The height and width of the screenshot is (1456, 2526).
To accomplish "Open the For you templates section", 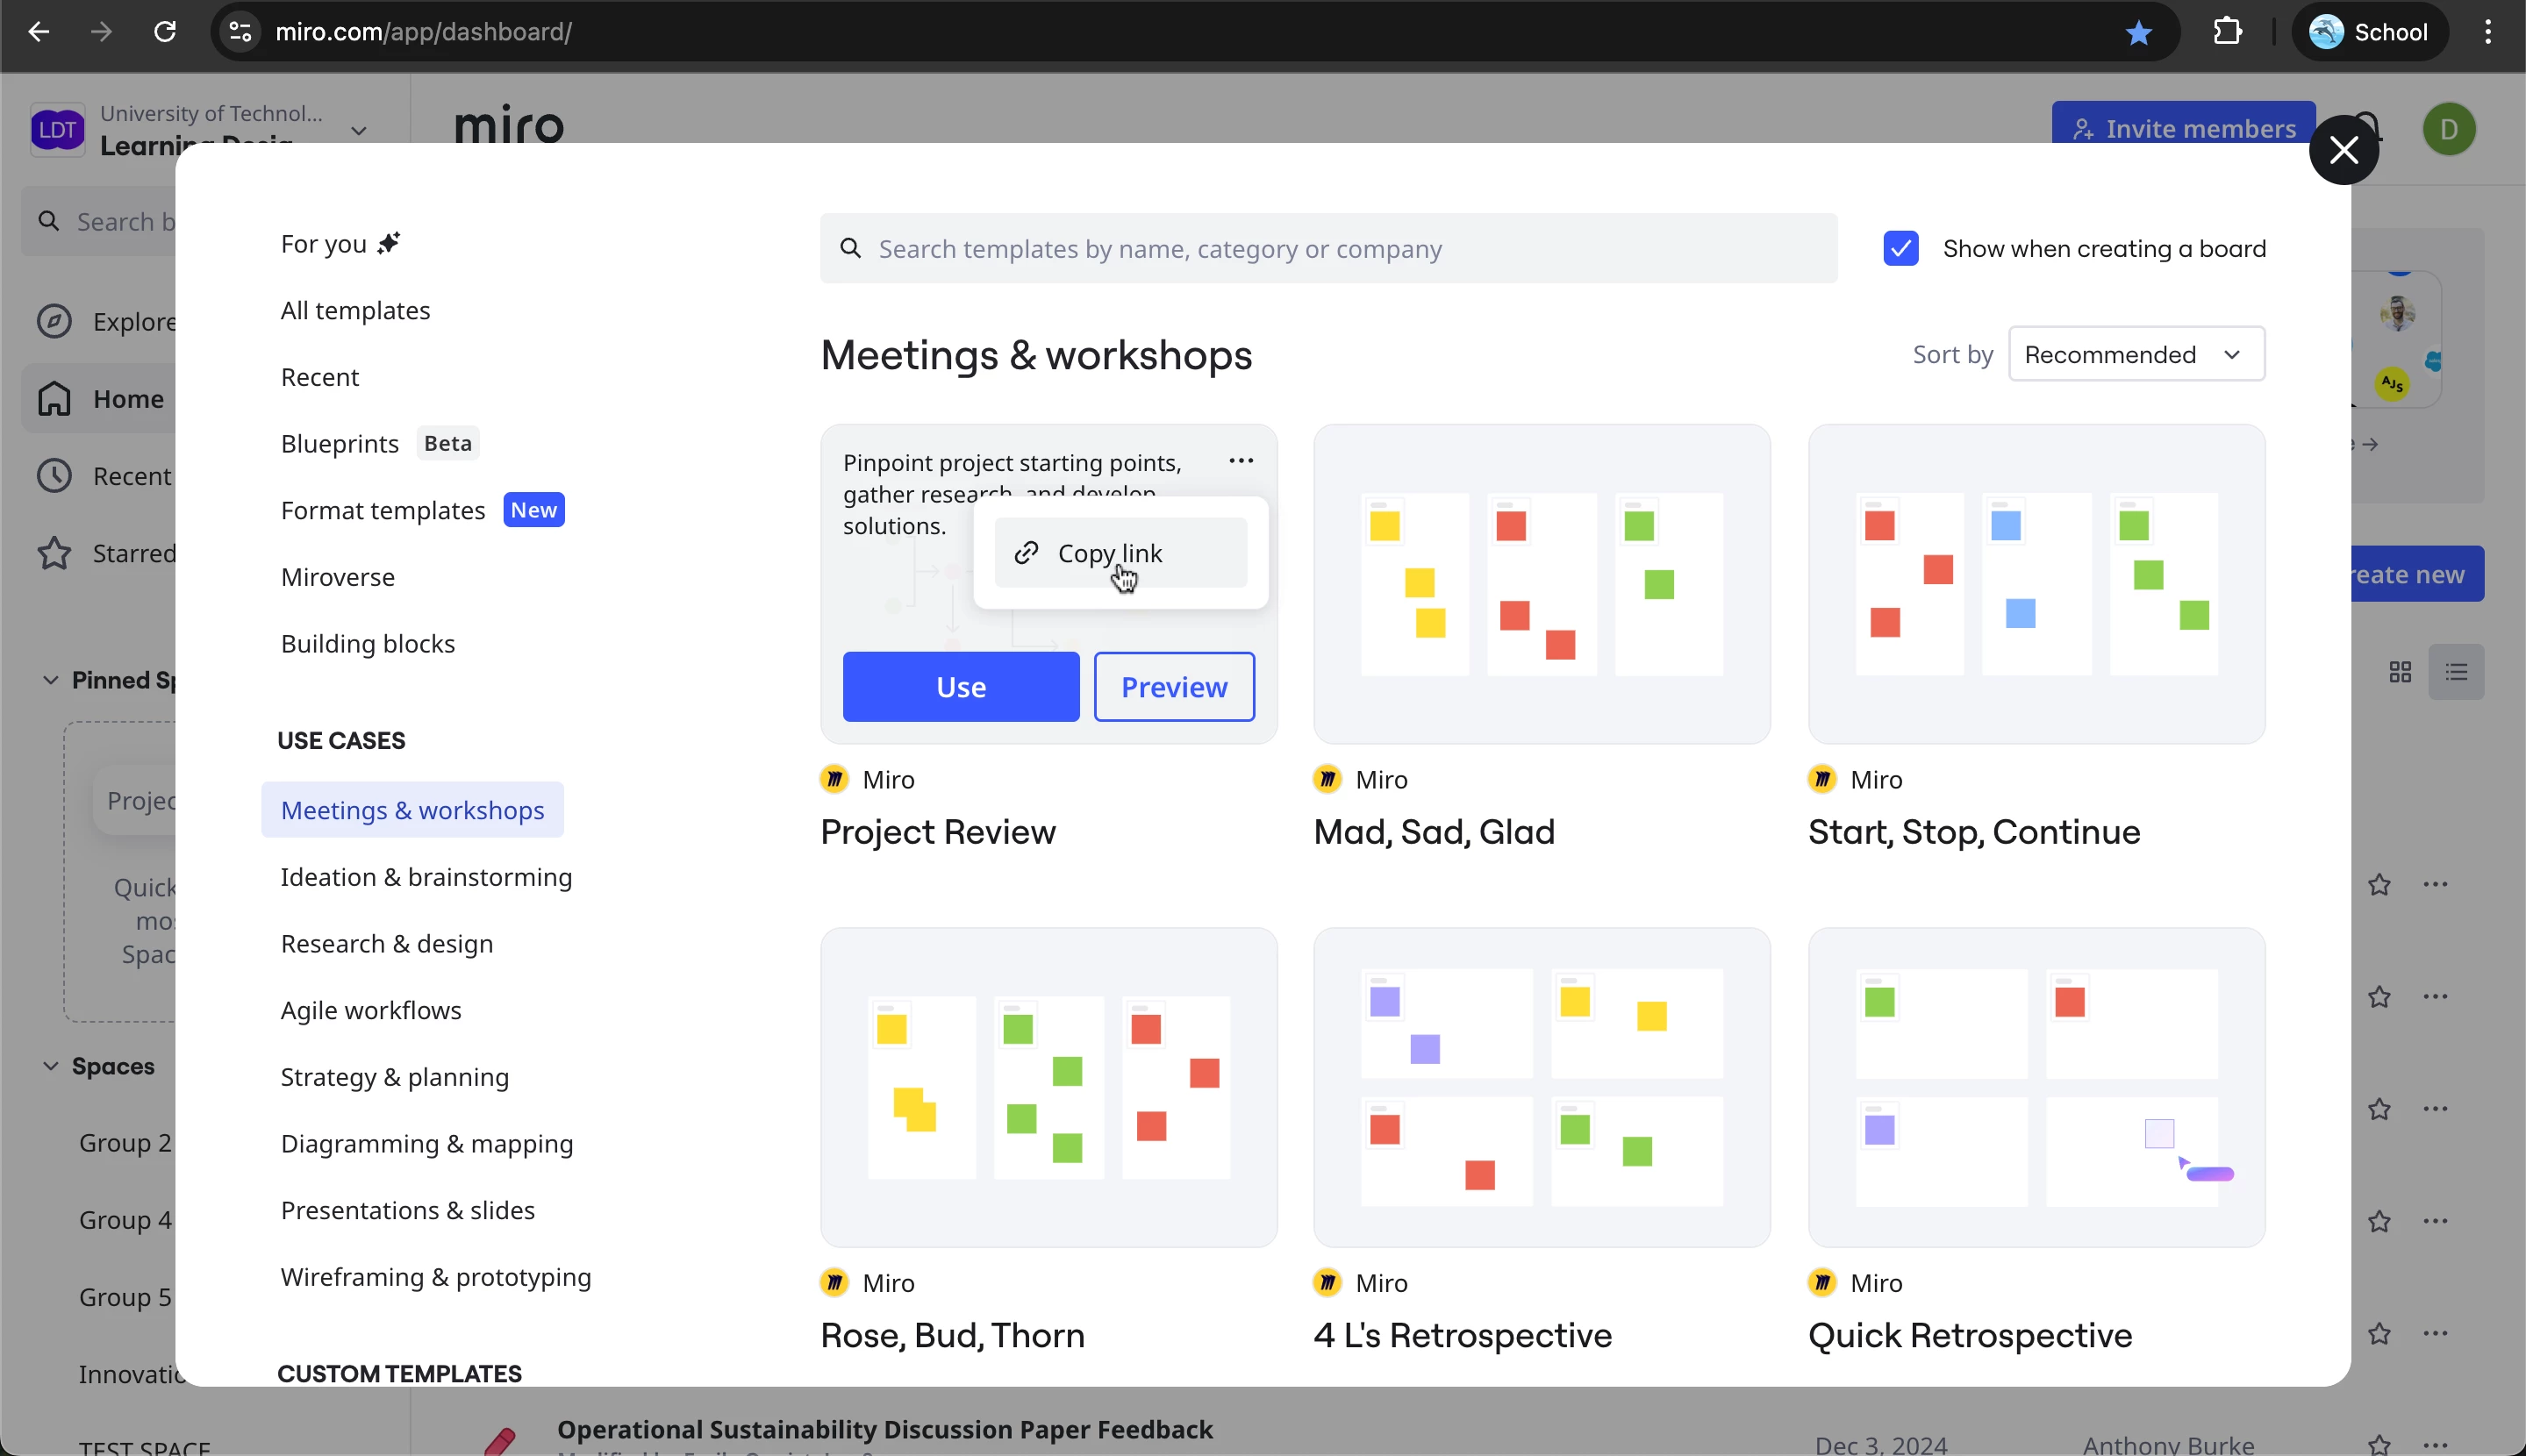I will pos(340,244).
